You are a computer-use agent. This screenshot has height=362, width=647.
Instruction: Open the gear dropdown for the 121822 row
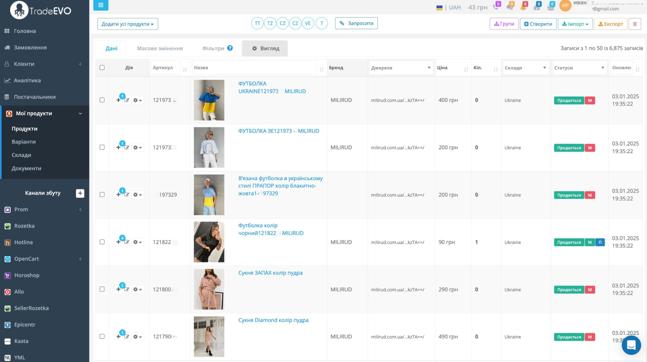click(x=137, y=242)
